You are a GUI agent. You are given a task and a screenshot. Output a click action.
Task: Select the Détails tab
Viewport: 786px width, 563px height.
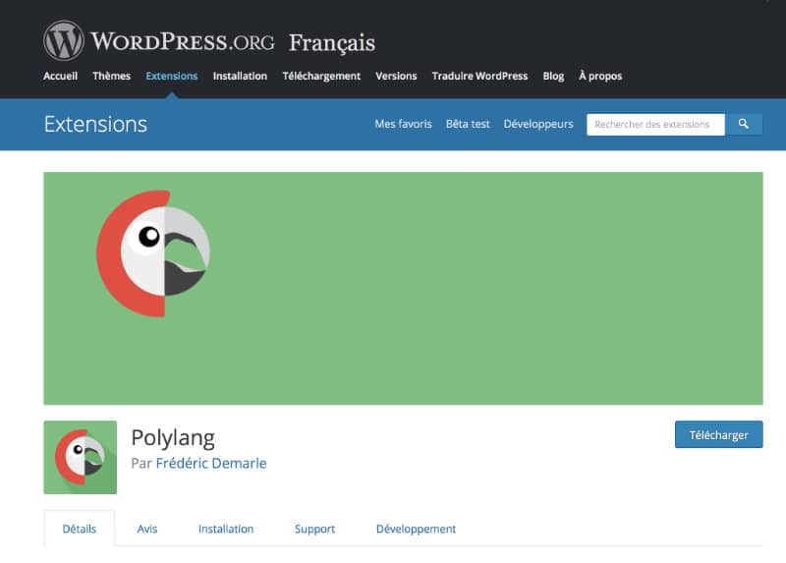(x=80, y=529)
